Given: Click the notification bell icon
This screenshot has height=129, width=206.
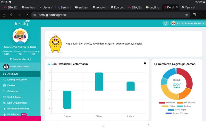Looking at the screenshot, I should coord(166,23).
